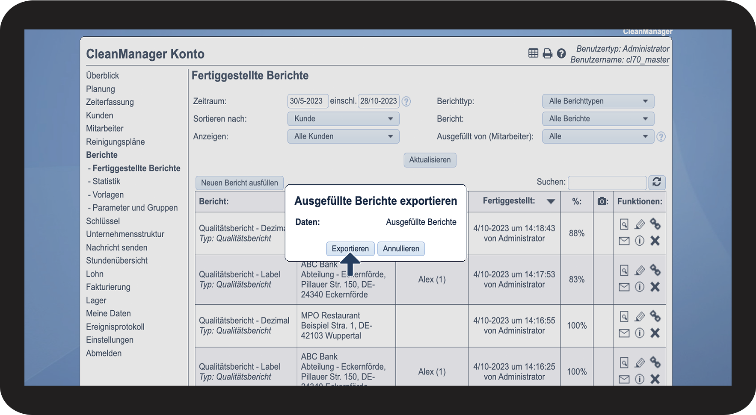Edit the report completed at 14:17:53
Viewport: 756px width, 415px height.
click(x=640, y=270)
